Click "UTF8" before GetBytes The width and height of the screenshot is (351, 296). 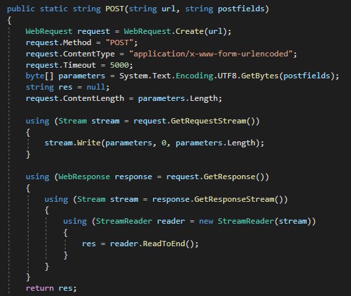click(227, 76)
